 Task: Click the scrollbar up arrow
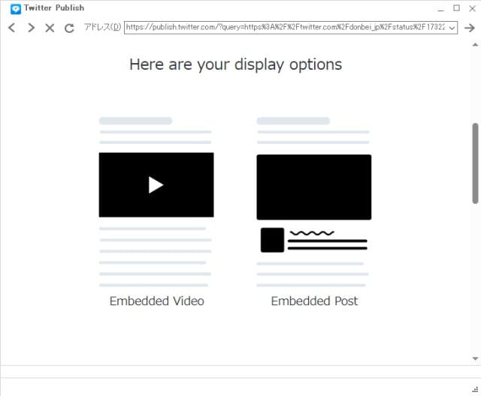tap(475, 45)
